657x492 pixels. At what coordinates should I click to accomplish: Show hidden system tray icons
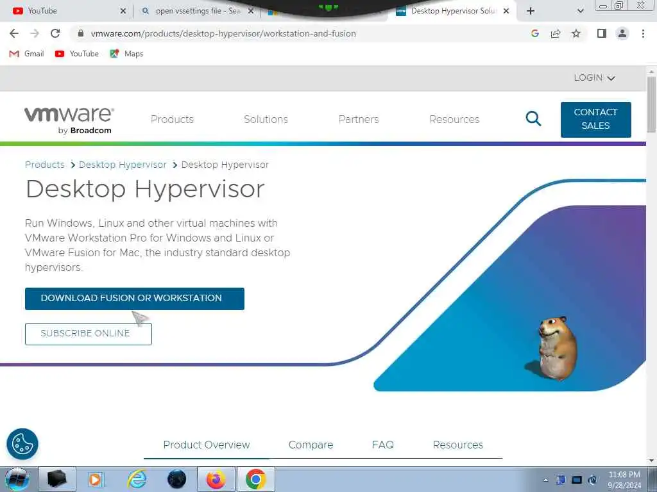click(x=545, y=480)
